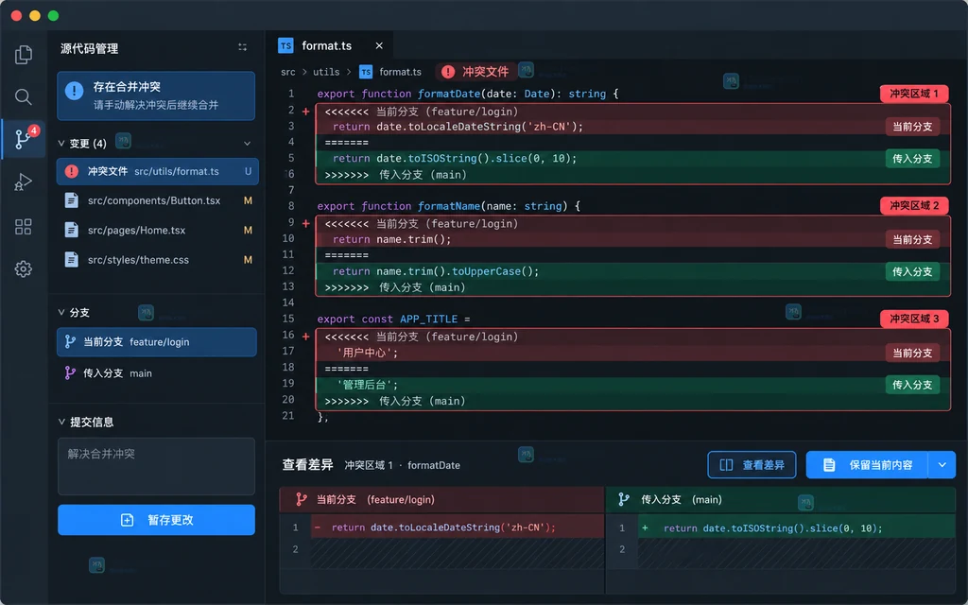
Task: Click line 15 export const APP_TITLE code
Action: (x=393, y=320)
